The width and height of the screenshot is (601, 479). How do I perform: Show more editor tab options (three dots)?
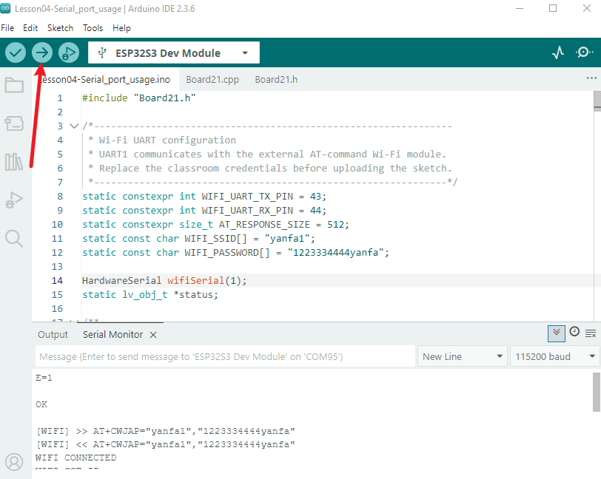click(591, 78)
